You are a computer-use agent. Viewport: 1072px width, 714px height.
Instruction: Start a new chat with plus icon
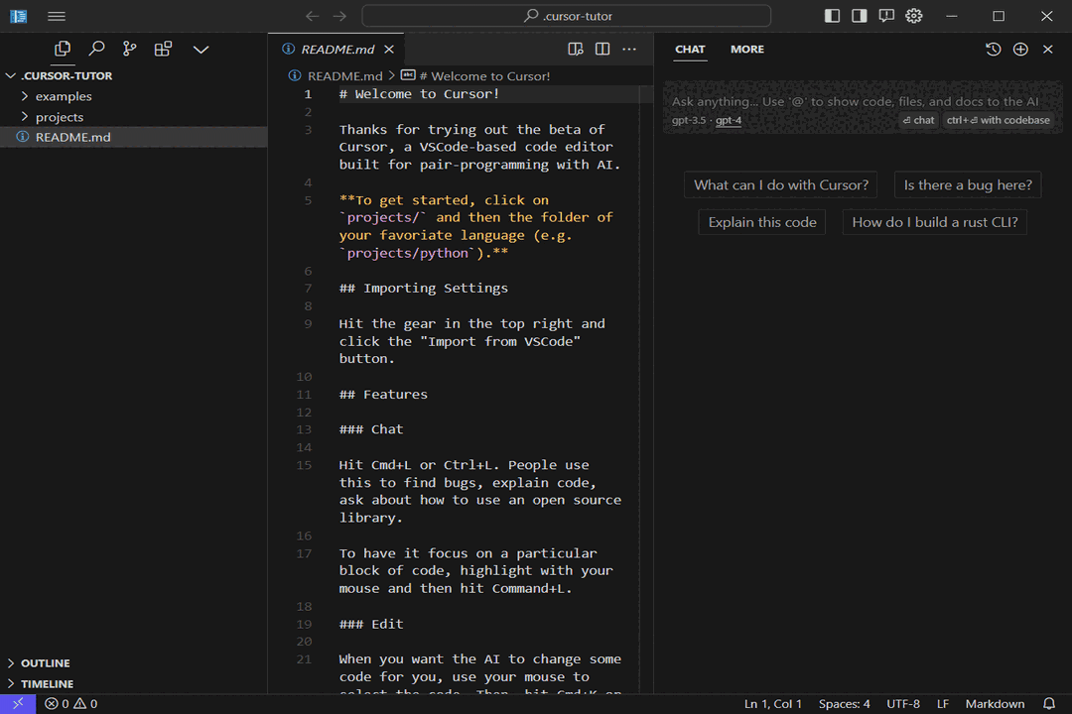point(1020,50)
